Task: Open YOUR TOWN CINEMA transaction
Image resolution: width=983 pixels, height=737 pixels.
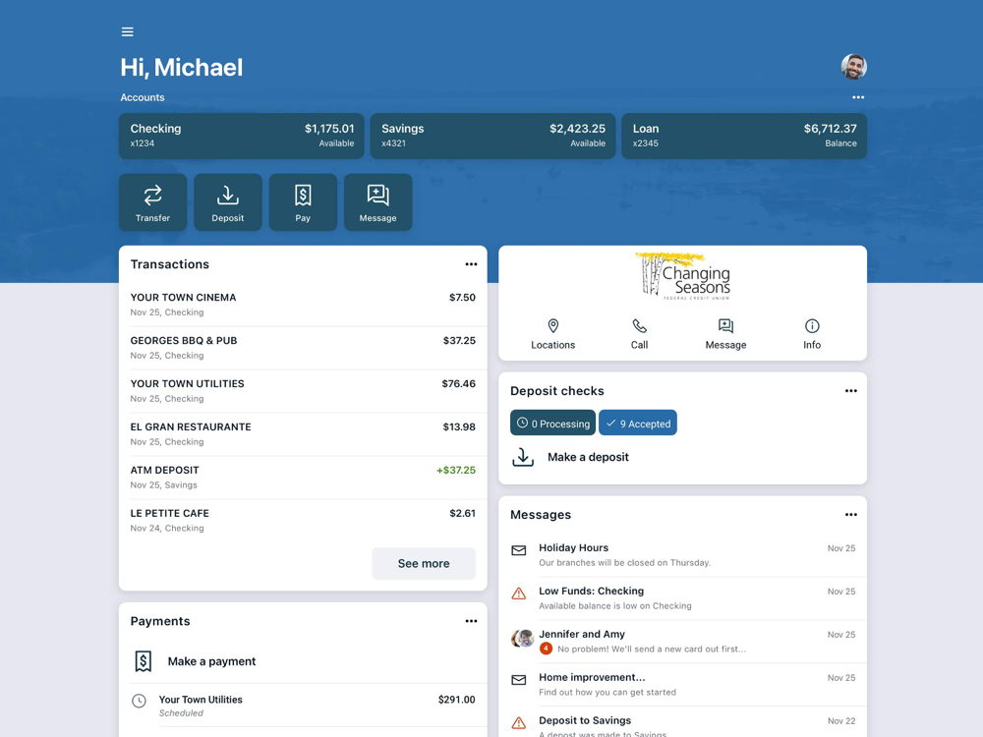Action: click(303, 305)
